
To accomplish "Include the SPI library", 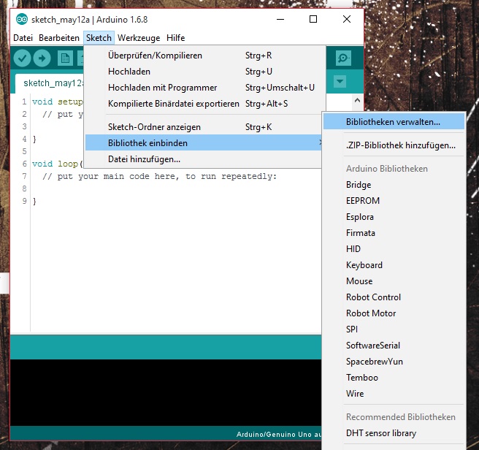I will pyautogui.click(x=394, y=329).
